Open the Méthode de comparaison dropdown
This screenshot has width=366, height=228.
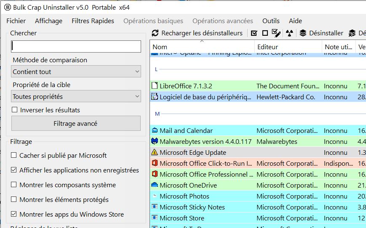click(76, 72)
